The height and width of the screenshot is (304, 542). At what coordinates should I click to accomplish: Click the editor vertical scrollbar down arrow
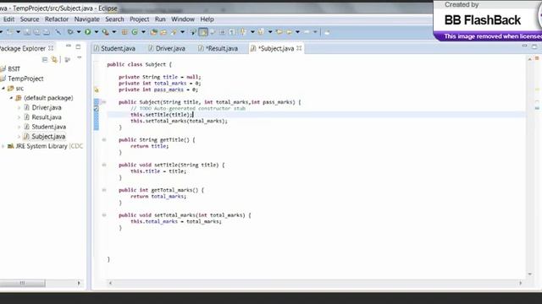530,274
